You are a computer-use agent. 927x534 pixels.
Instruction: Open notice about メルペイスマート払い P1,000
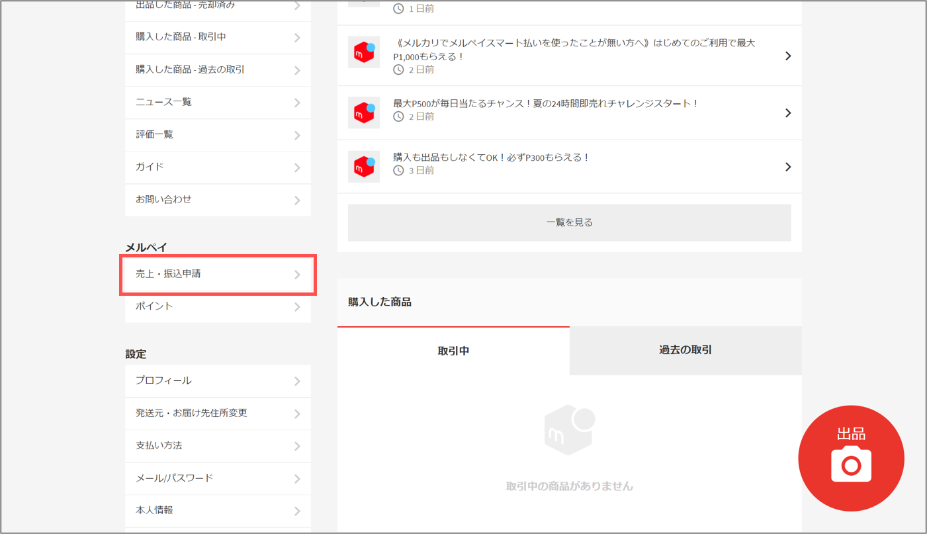pyautogui.click(x=570, y=56)
